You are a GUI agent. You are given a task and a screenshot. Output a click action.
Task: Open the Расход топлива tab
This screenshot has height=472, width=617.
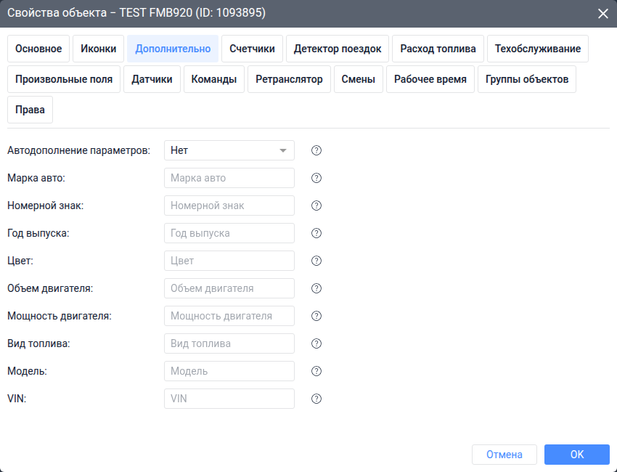[438, 49]
